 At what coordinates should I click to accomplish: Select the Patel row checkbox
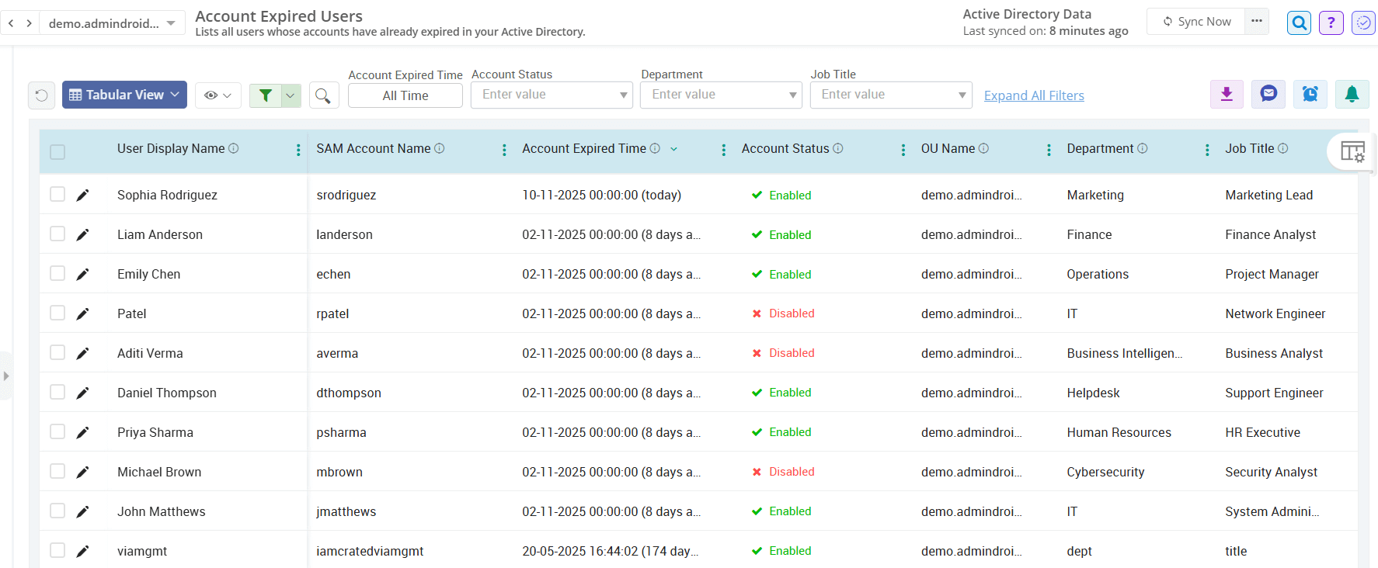(57, 313)
